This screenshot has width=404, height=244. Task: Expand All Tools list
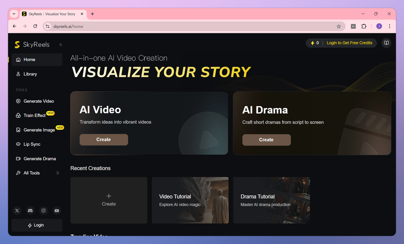37,173
